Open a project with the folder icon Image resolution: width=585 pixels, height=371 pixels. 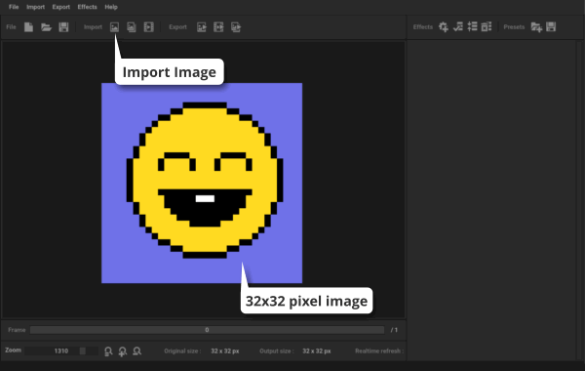coord(46,27)
